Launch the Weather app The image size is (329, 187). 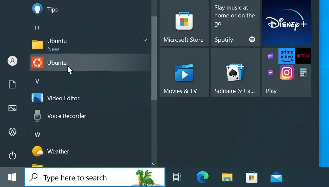click(90, 151)
